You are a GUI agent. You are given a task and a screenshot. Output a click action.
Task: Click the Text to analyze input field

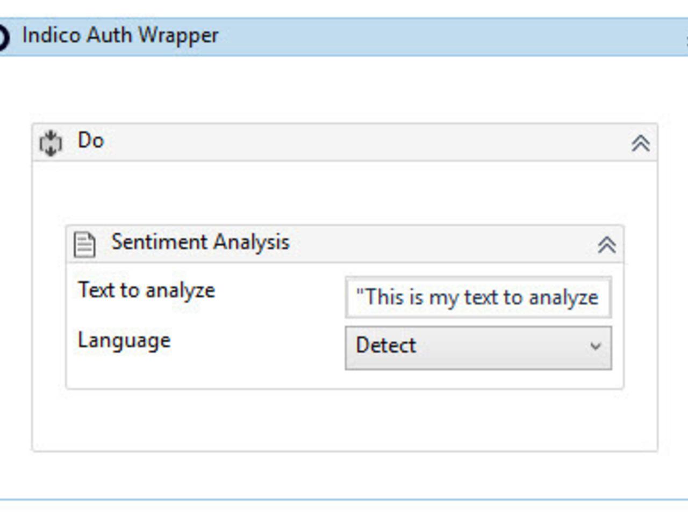(x=478, y=297)
